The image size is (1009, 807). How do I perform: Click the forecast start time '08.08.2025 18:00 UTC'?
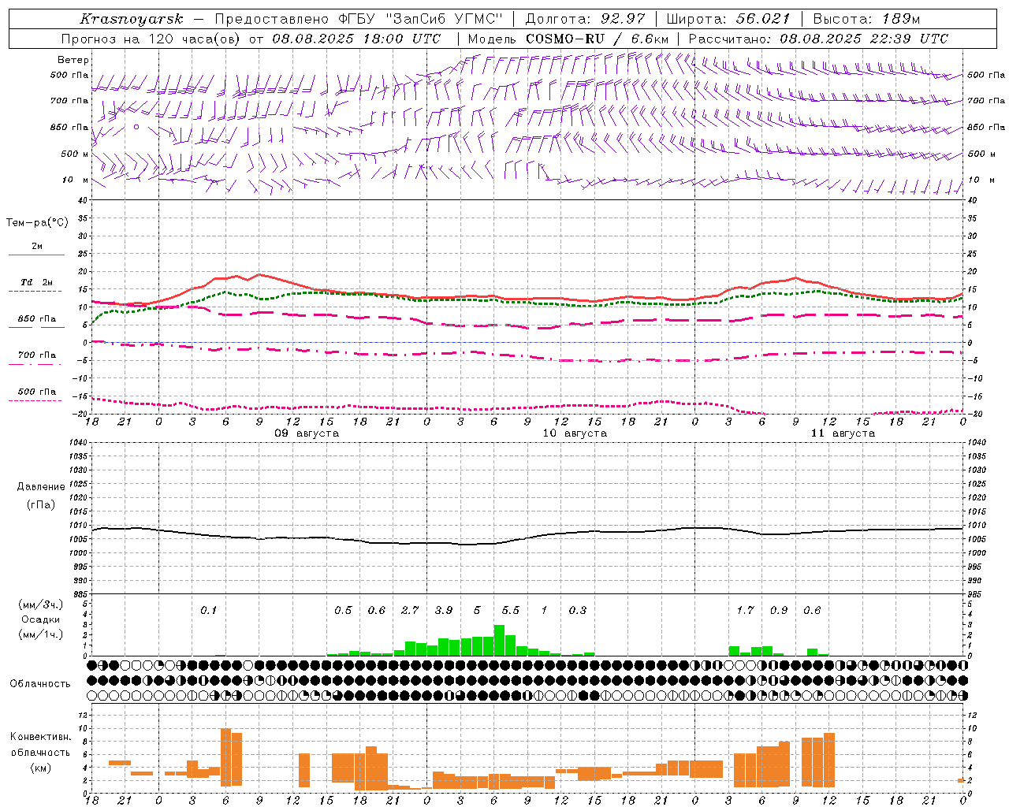[x=356, y=39]
